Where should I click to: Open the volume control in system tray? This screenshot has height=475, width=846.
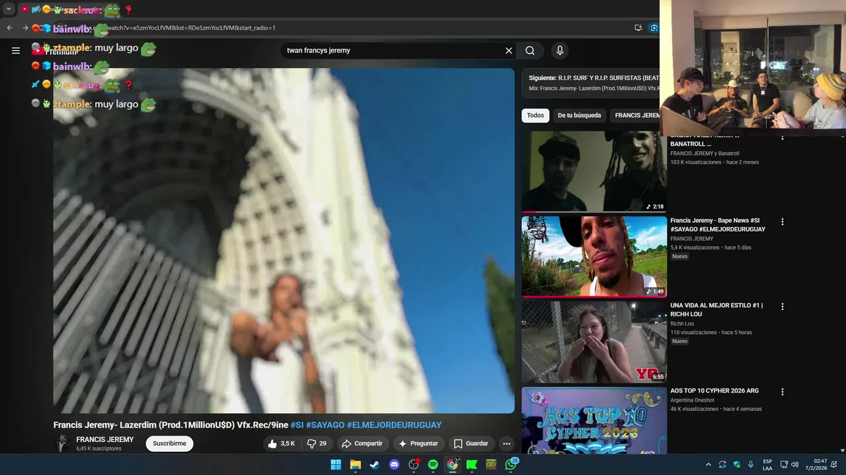[x=794, y=464]
